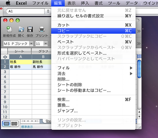Viewport: 158px width, 138px height.
Task: Click the green zoom window button
Action: [18, 20]
